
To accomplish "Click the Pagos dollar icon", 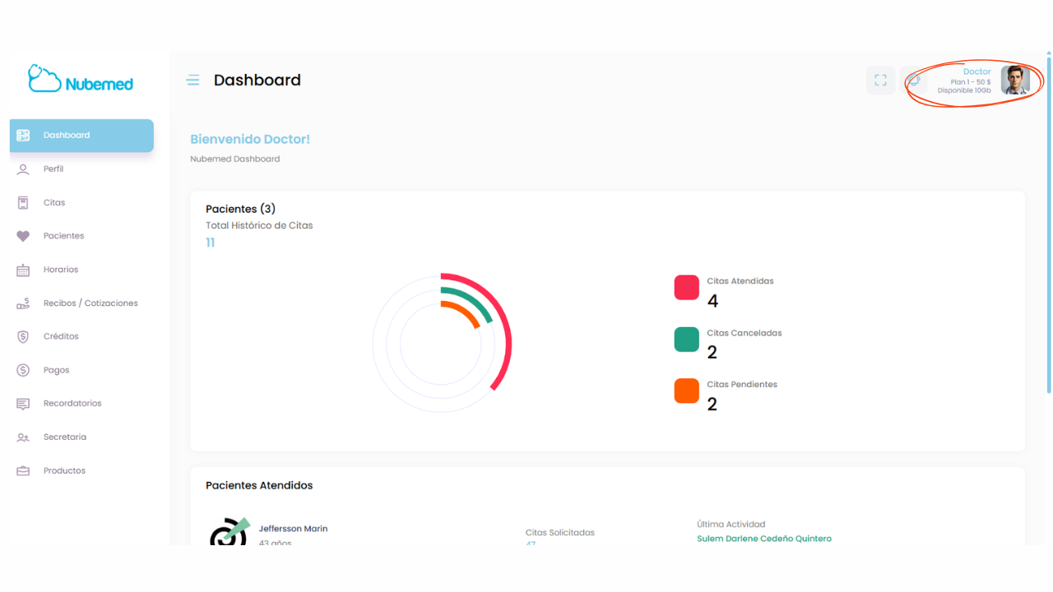I will pyautogui.click(x=23, y=371).
